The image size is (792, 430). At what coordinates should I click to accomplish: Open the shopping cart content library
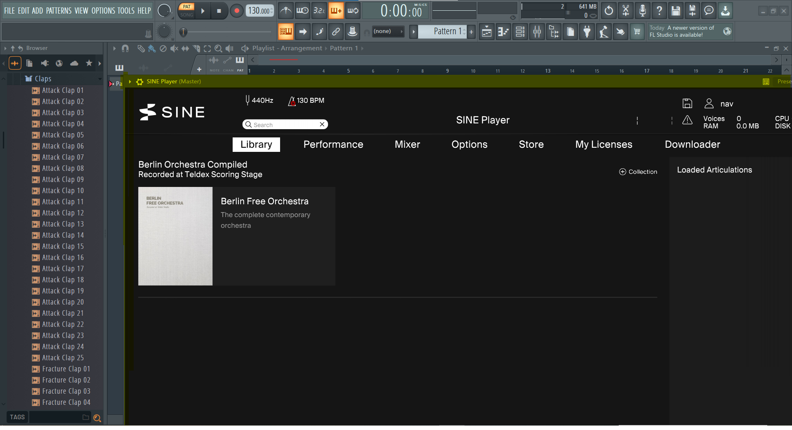click(x=637, y=31)
